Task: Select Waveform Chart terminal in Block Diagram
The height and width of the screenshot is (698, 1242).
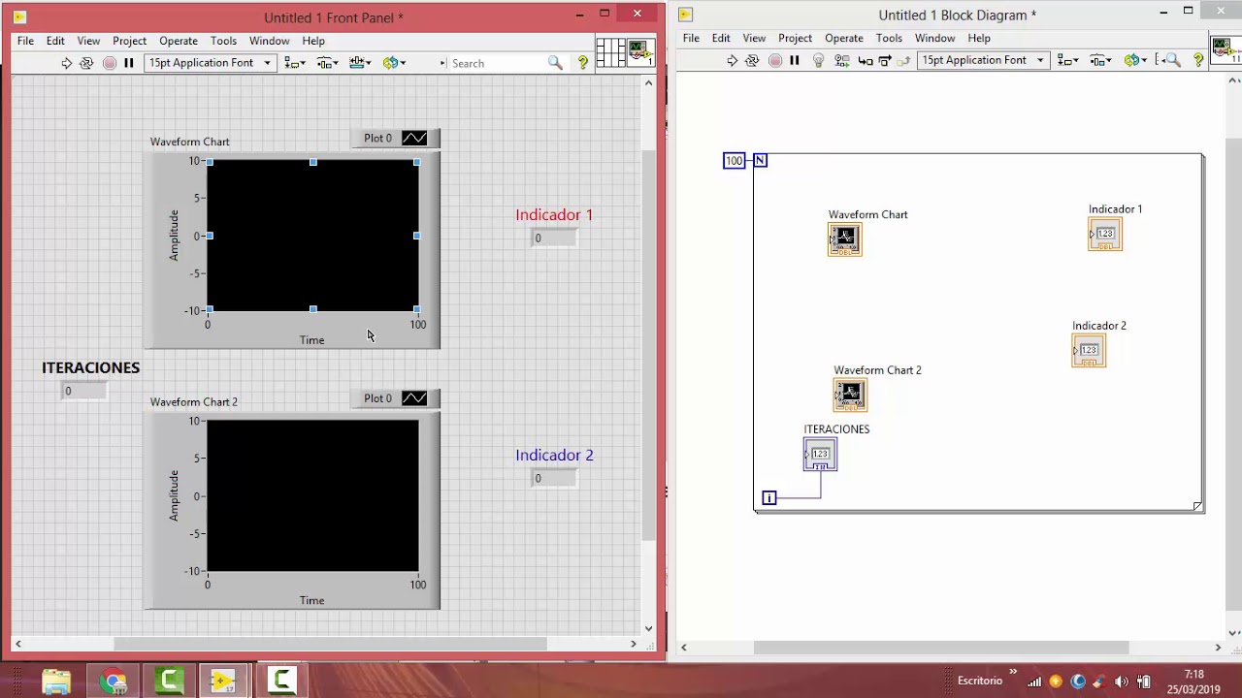Action: tap(844, 239)
